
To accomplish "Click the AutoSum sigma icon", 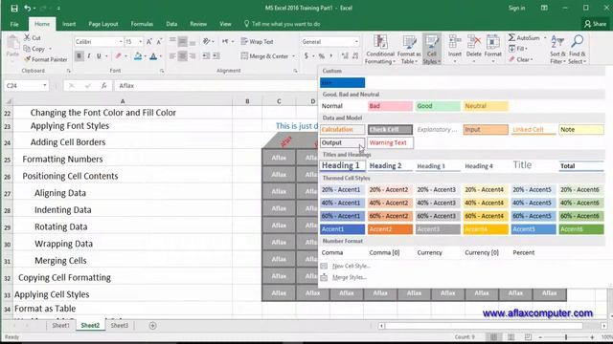I will 511,37.
